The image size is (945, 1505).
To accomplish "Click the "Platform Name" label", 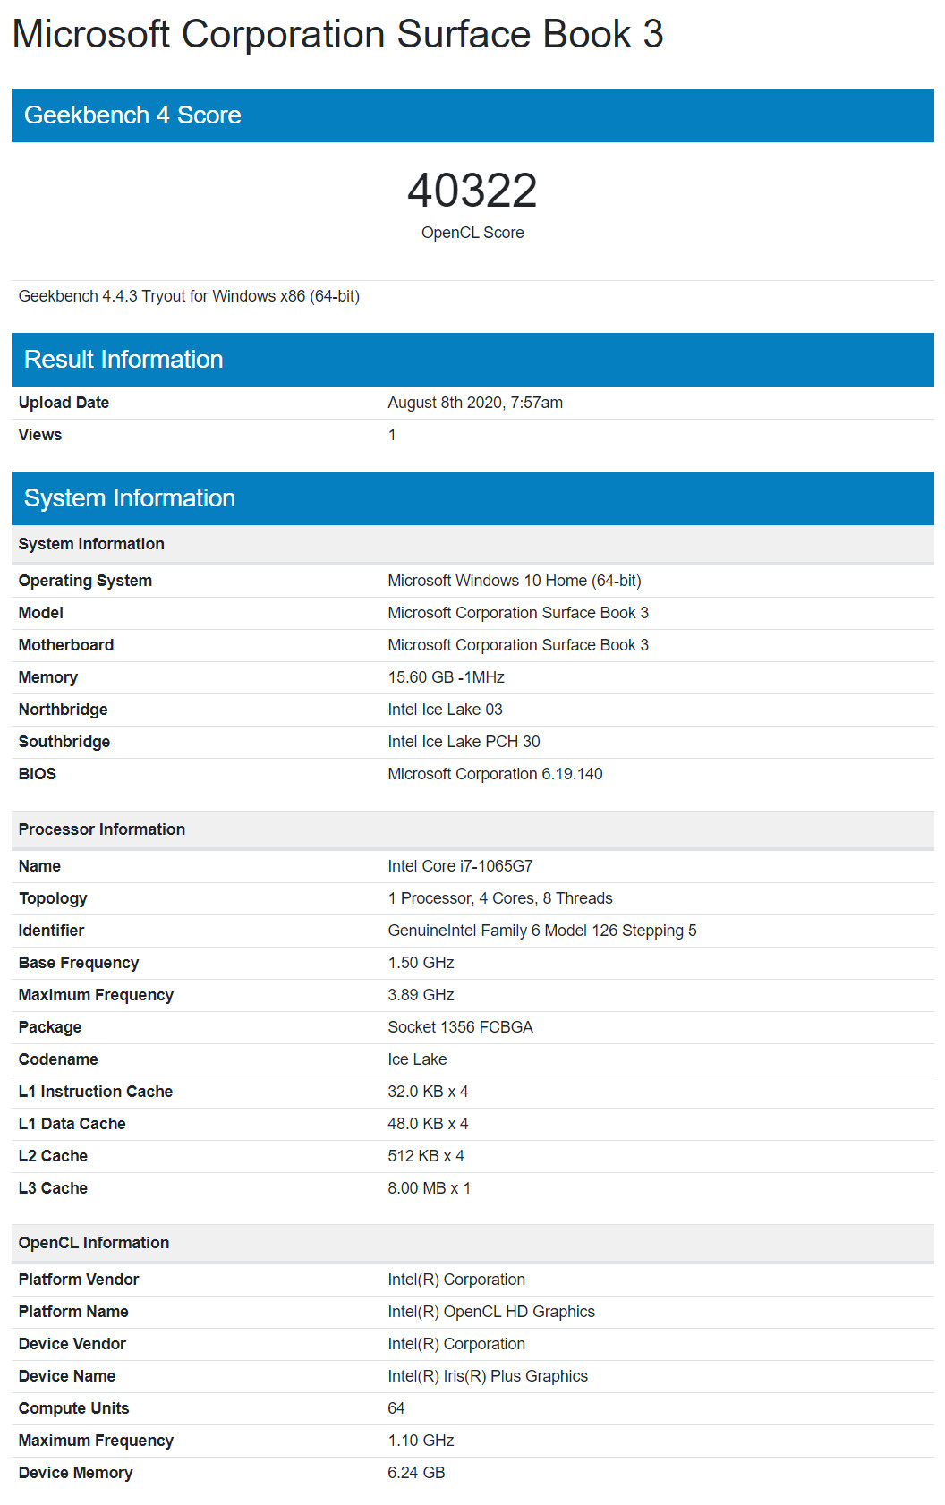I will click(x=73, y=1312).
